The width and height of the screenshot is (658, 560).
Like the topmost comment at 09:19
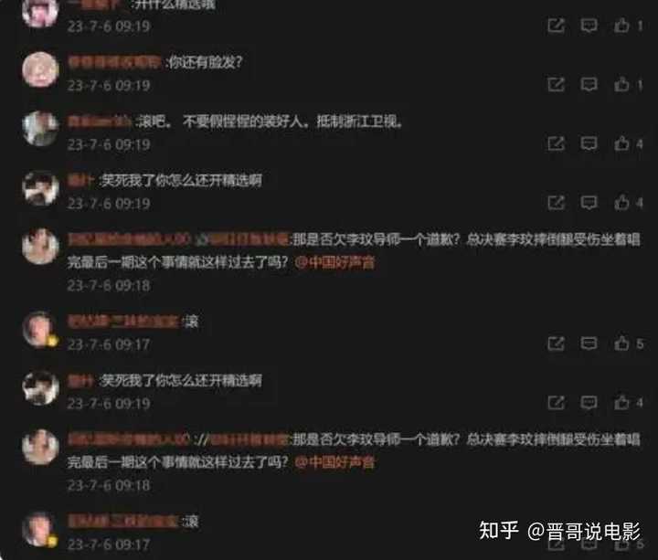(621, 26)
